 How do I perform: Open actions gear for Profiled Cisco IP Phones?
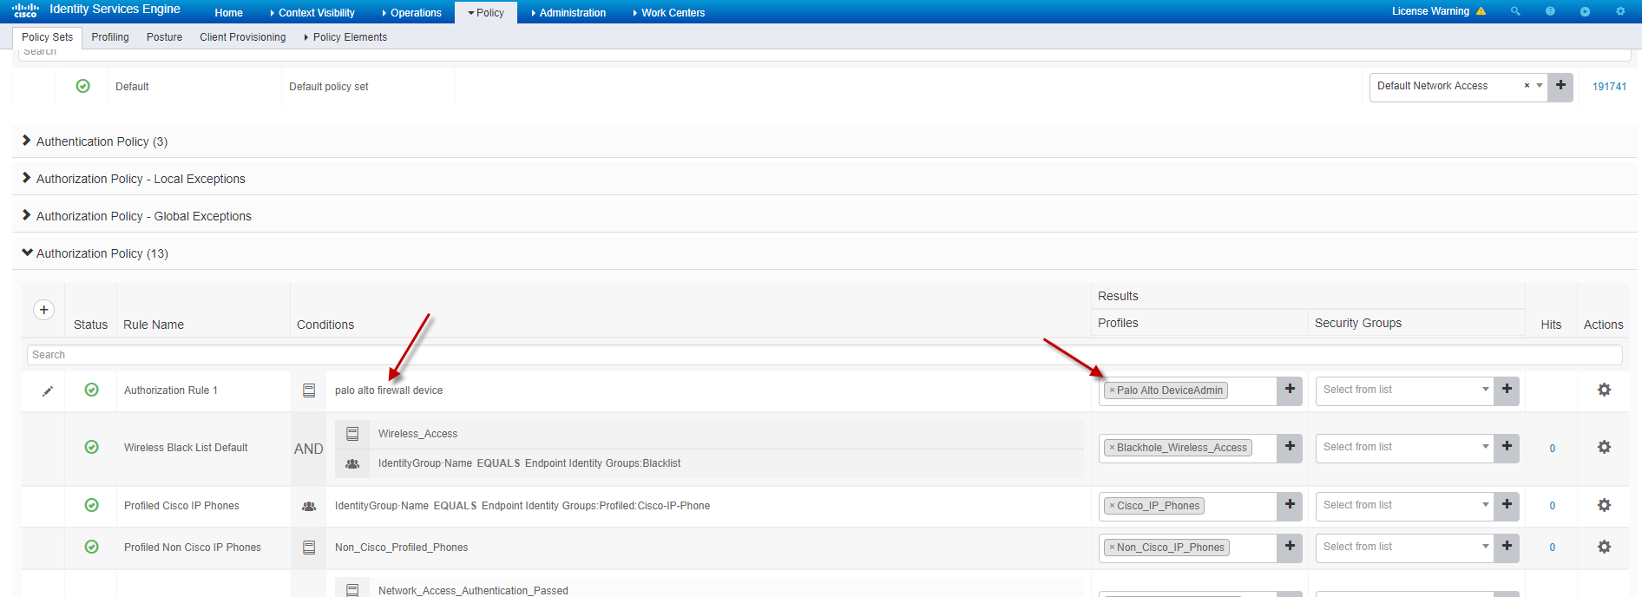[1604, 505]
